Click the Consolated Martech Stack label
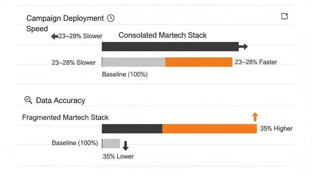 click(162, 35)
